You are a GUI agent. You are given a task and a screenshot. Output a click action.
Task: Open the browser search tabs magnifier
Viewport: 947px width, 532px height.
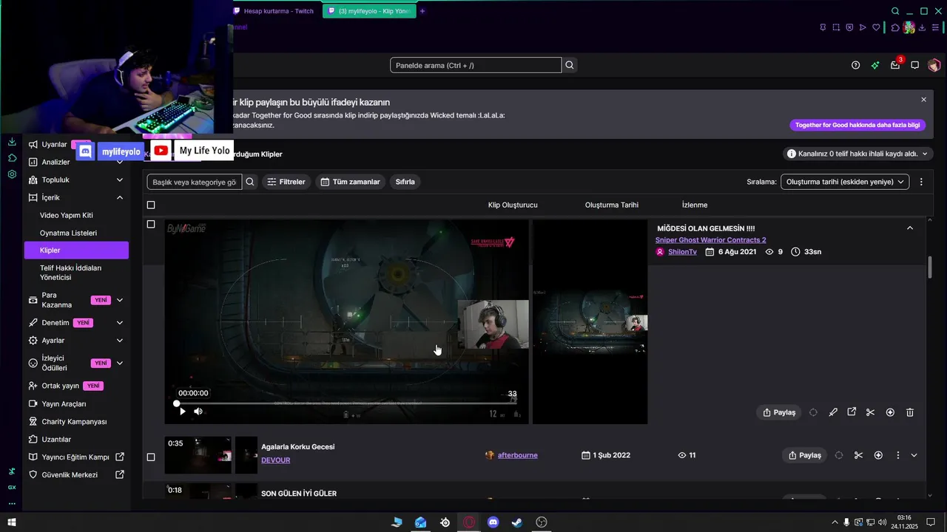(895, 11)
